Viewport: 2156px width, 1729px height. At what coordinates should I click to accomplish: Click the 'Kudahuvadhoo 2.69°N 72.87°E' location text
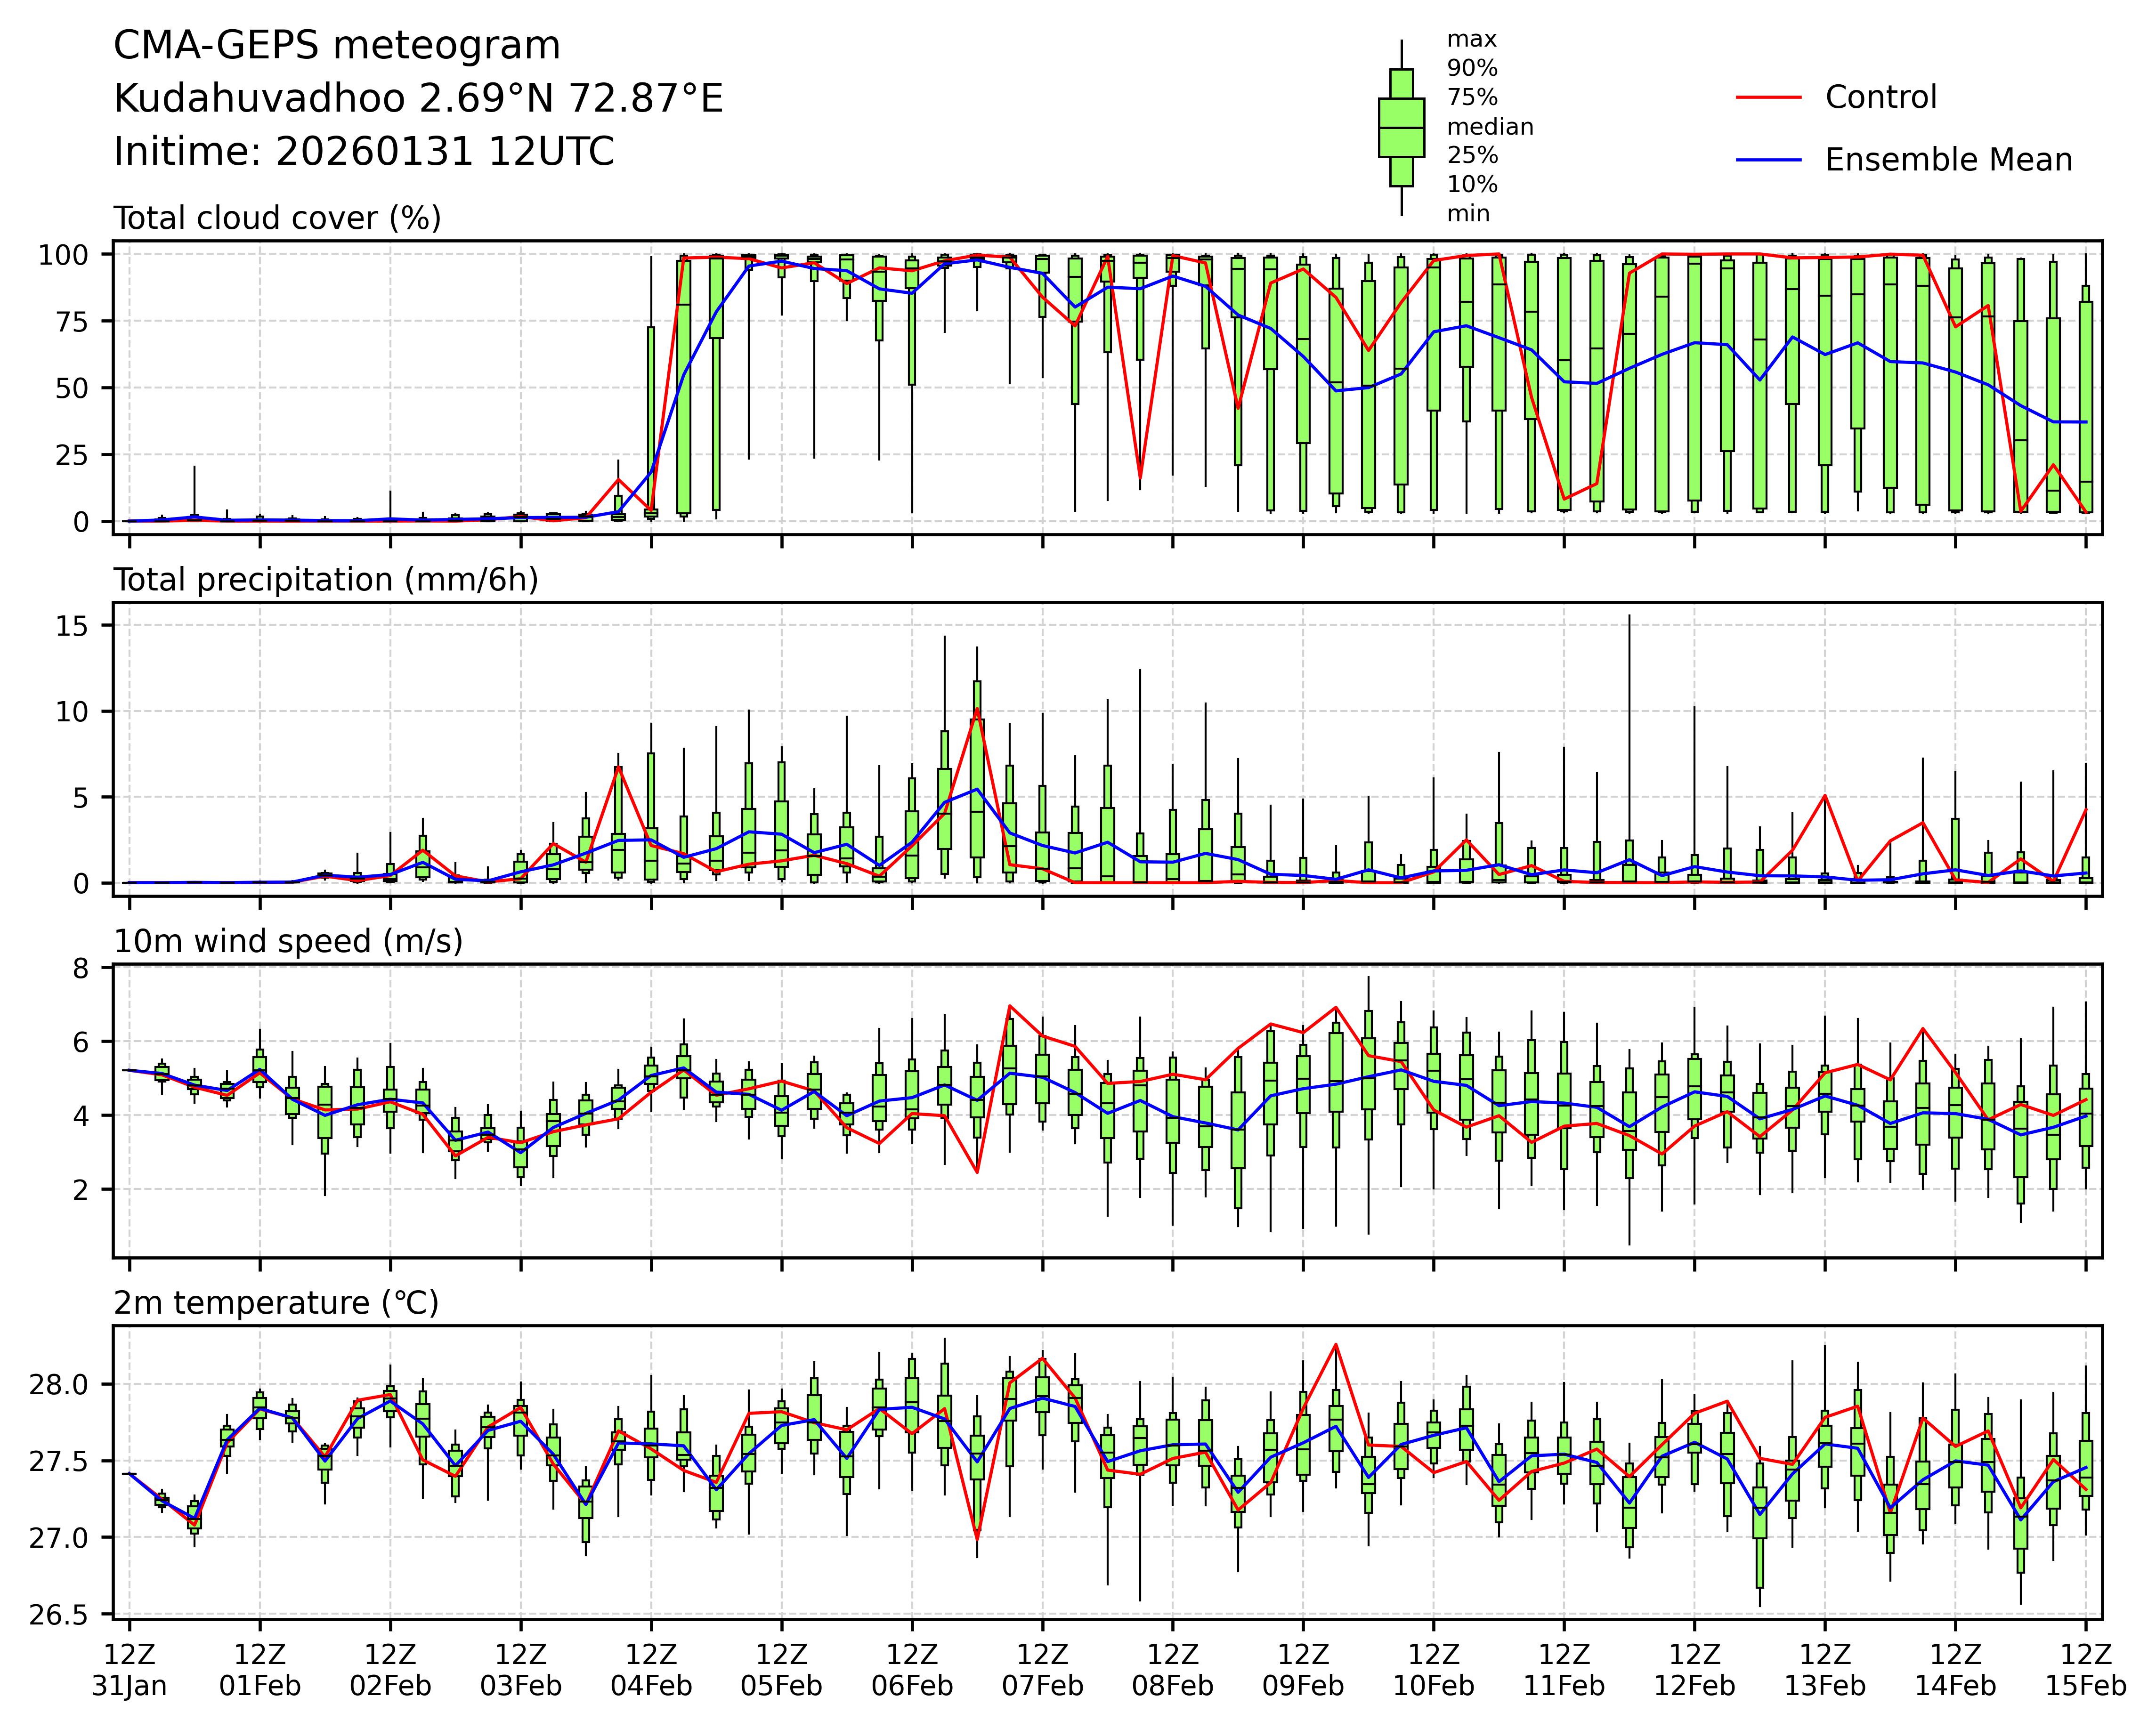coord(418,99)
